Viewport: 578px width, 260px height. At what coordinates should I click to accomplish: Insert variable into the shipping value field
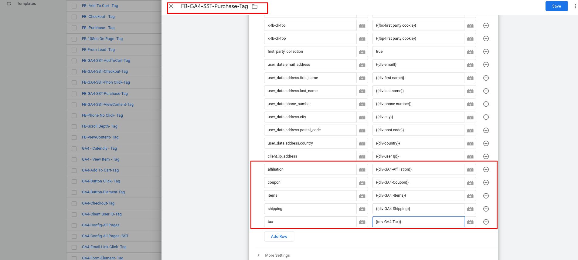click(x=470, y=209)
